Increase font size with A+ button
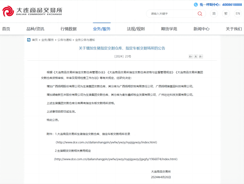This screenshot has height=184, width=244. click(191, 57)
